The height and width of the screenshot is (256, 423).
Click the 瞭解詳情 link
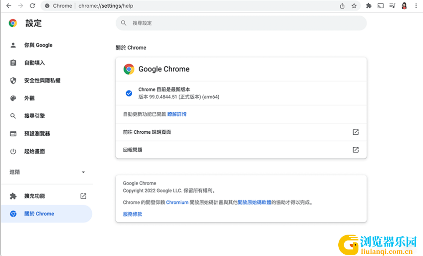[x=177, y=114]
